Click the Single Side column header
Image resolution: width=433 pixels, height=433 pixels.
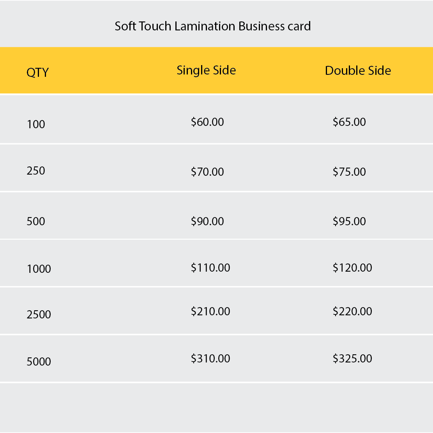(x=206, y=70)
